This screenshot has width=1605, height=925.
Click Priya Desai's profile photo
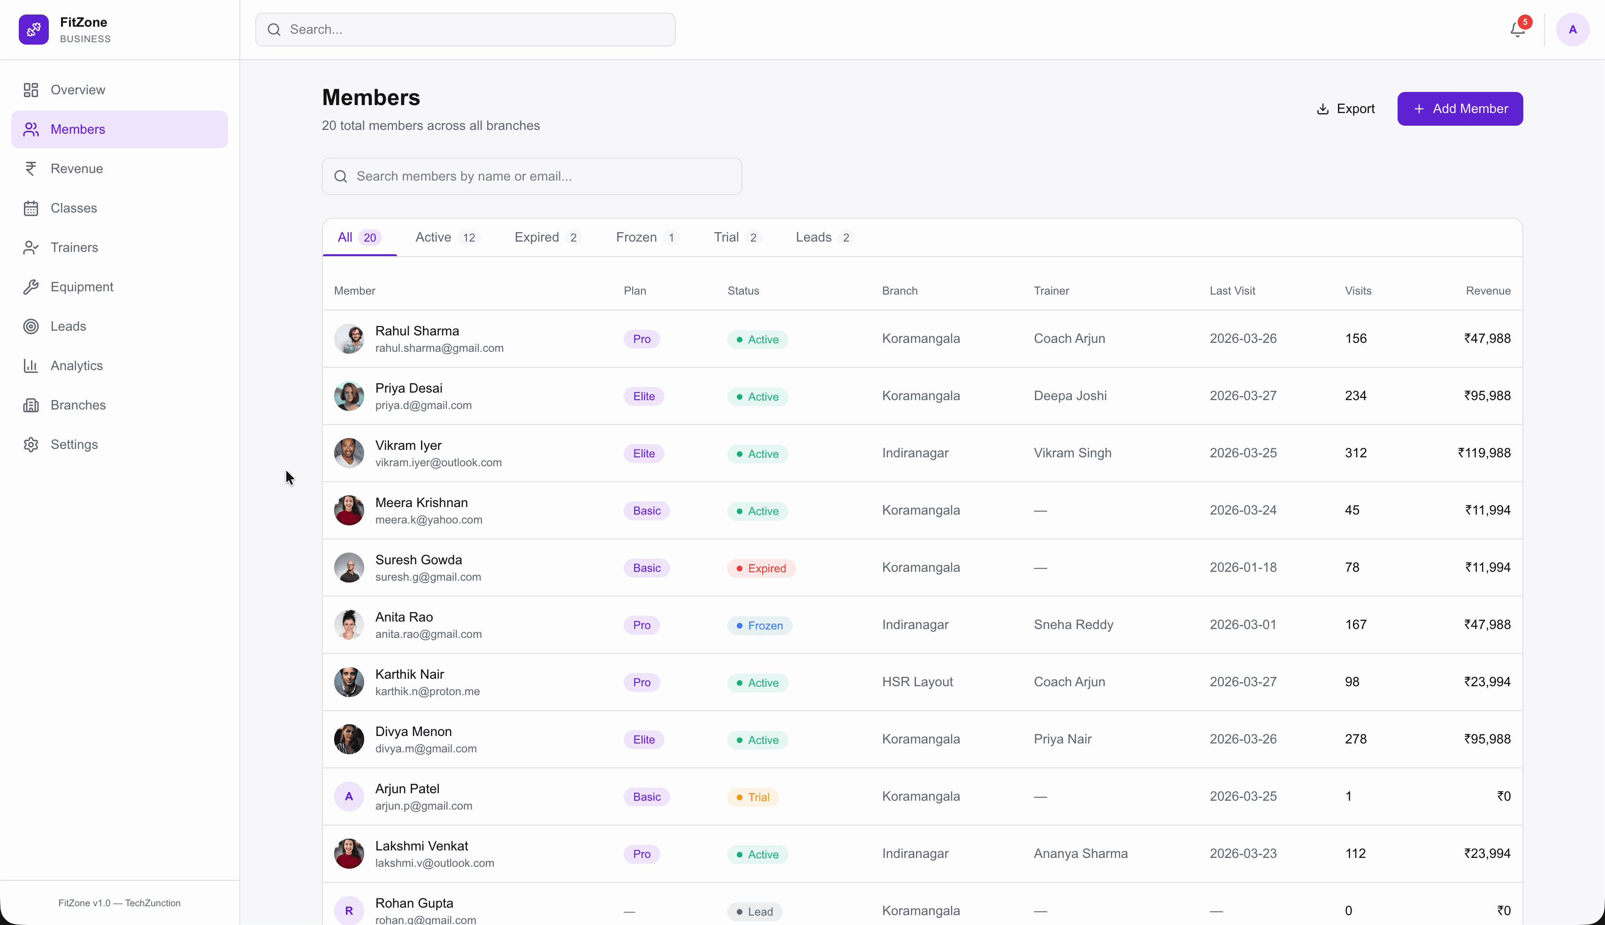point(348,396)
